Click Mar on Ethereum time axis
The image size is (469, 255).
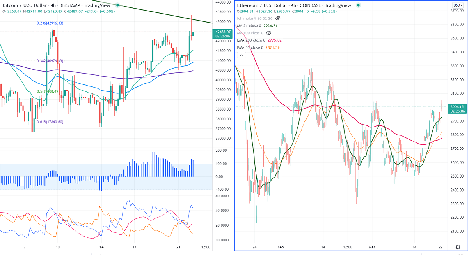point(371,247)
